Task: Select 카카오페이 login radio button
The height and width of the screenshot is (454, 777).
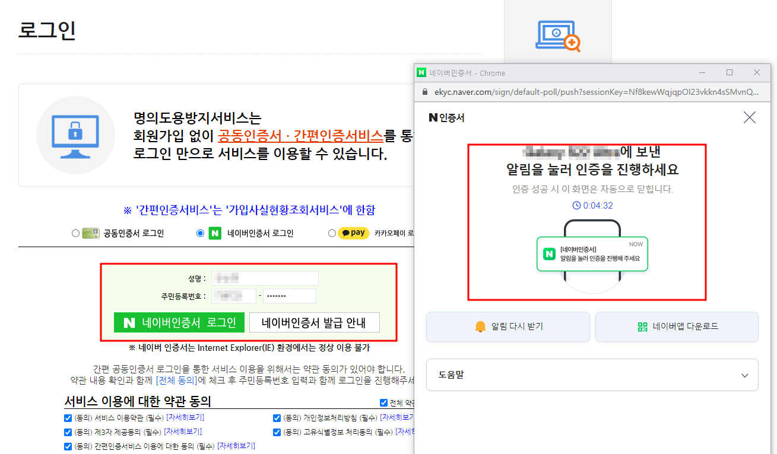Action: pyautogui.click(x=332, y=234)
